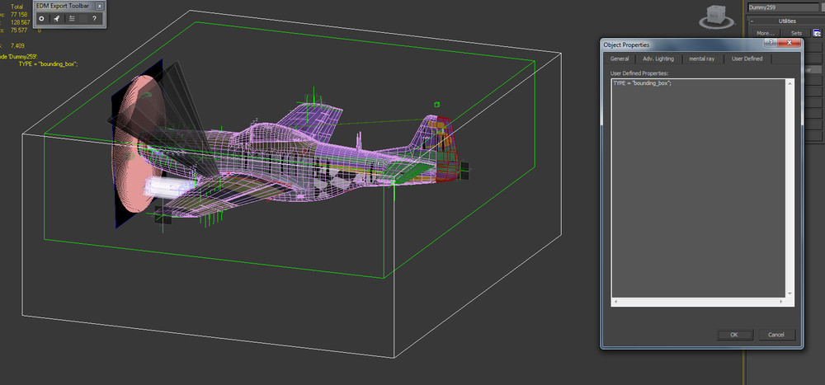
Task: Click the rocket export icon in EDM toolbar
Action: pyautogui.click(x=57, y=18)
